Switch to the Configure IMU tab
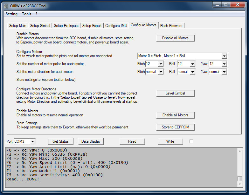Screen dimensions: 249x195 [x=116, y=26]
